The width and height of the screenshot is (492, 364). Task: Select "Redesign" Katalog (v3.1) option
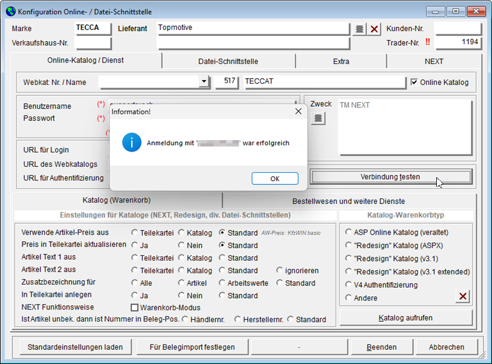[348, 258]
